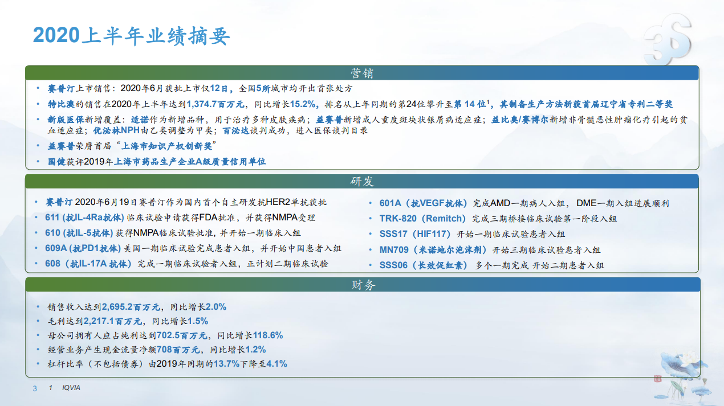Screen dimensions: 724x406
Task: Click the IQVIA footnote text
Action: tap(71, 388)
